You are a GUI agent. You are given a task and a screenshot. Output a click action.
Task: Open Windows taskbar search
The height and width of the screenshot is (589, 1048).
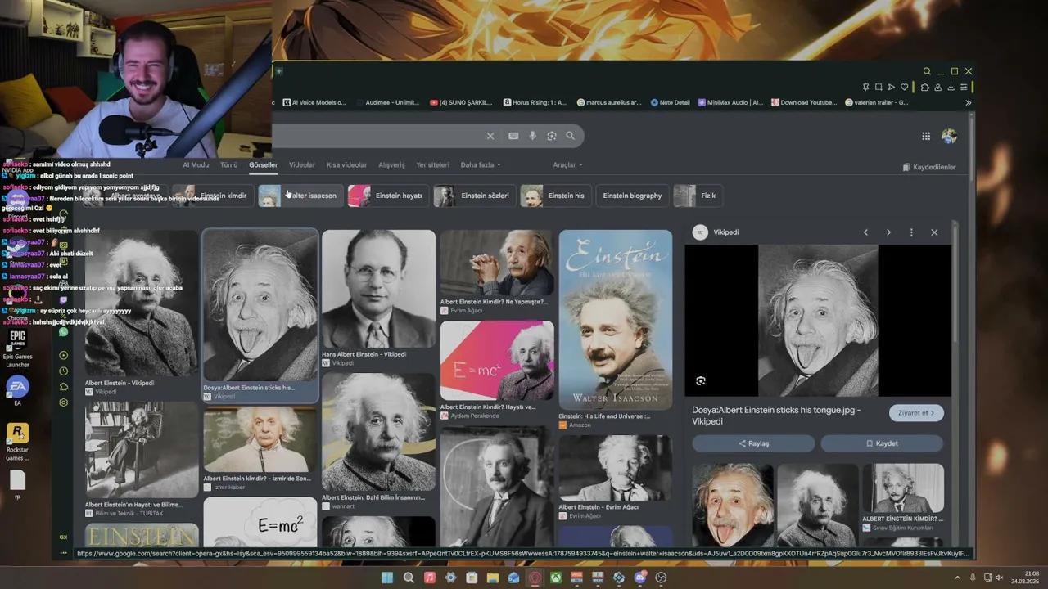pos(409,578)
